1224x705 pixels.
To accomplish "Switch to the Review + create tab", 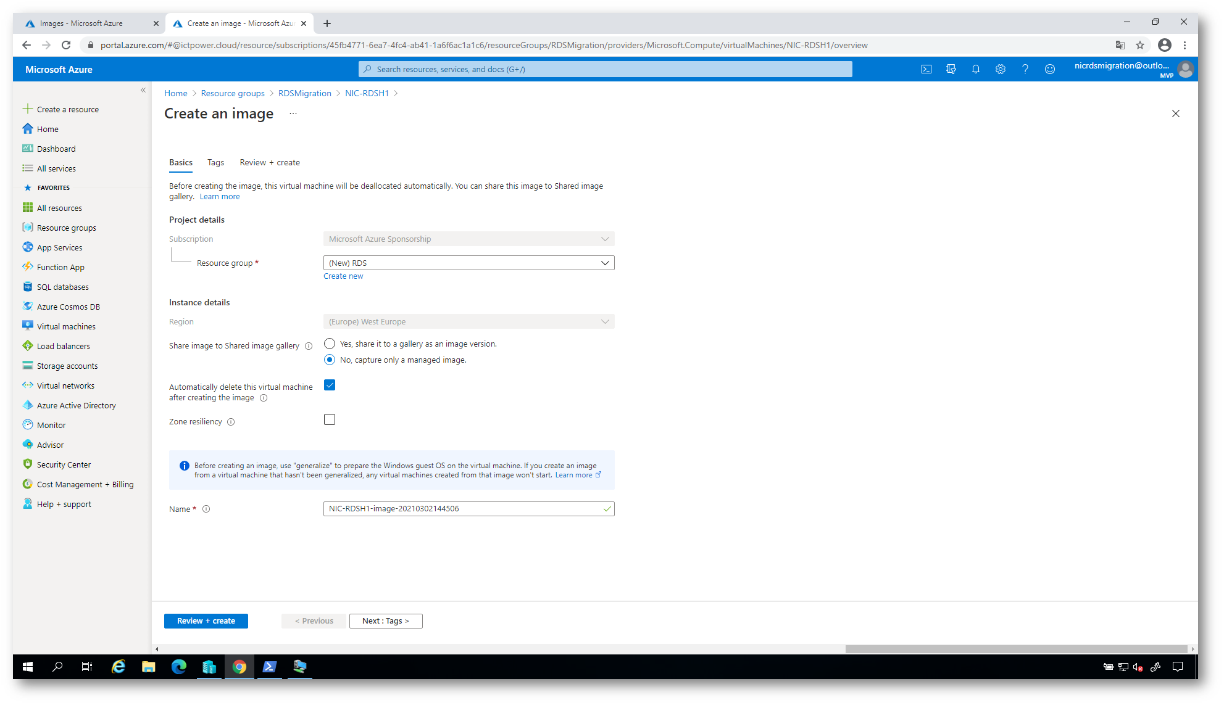I will click(x=270, y=162).
